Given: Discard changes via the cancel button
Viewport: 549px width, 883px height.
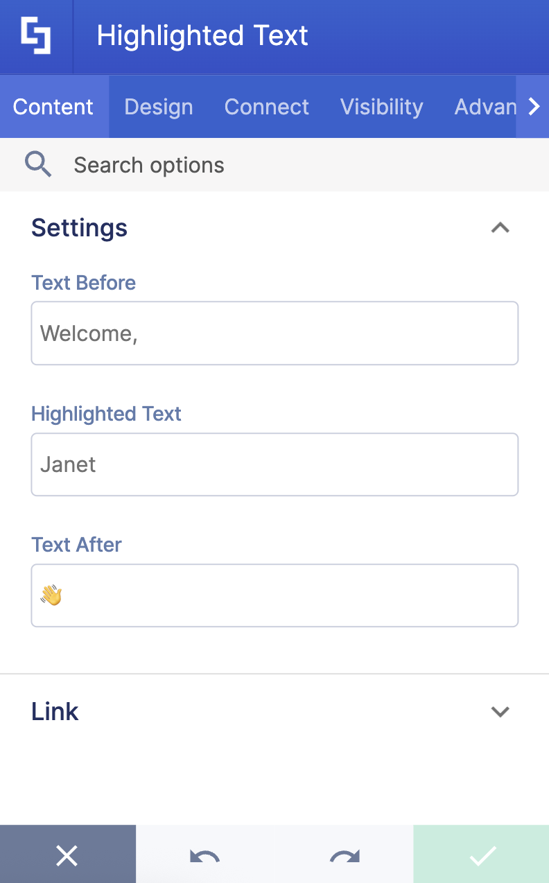Looking at the screenshot, I should pyautogui.click(x=67, y=855).
